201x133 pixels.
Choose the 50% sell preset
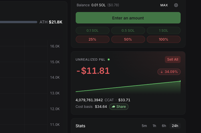tap(128, 39)
